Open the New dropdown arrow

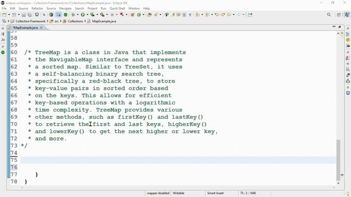9,15
